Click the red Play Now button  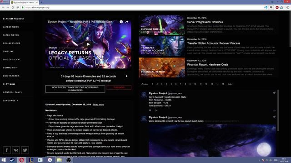(119, 87)
